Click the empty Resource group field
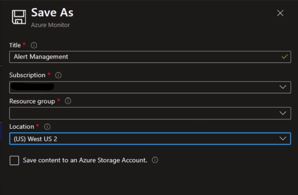298x195 pixels. 143,113
